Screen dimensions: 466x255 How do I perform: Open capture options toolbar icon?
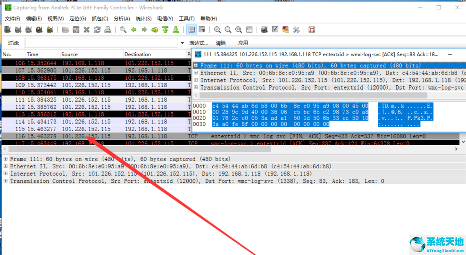18,30
